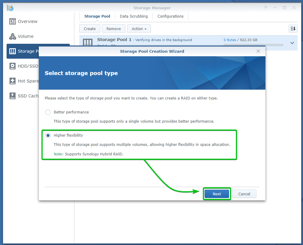Expand the Storage Pool 1 details chevron

point(292,43)
